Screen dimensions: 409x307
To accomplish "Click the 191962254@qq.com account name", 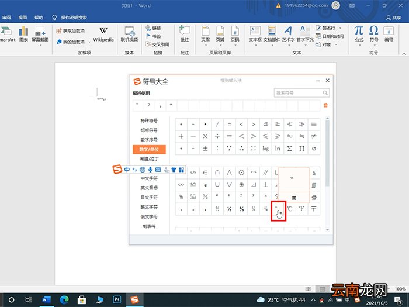I will click(x=306, y=5).
